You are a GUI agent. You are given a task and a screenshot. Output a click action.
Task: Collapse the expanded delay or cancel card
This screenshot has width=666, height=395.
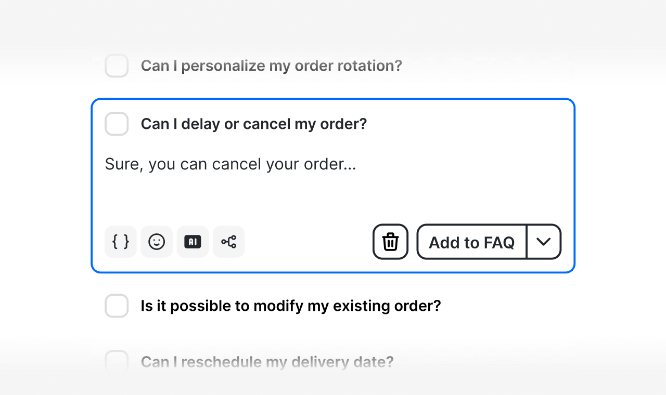pyautogui.click(x=468, y=124)
